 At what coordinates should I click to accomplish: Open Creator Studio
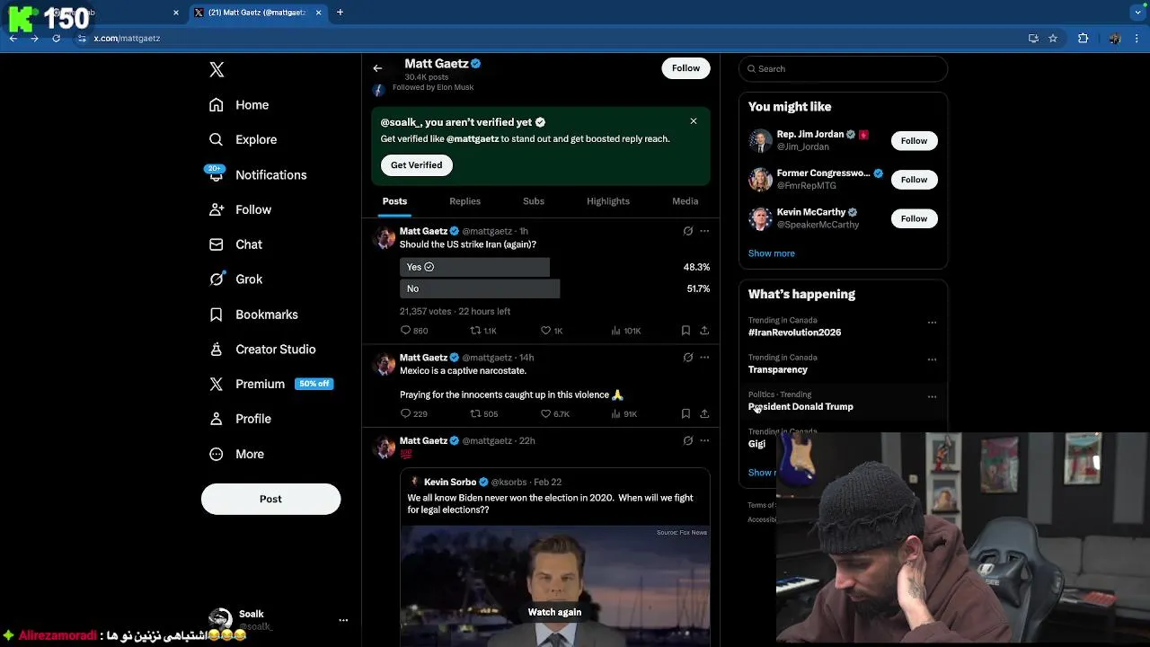[x=262, y=349]
